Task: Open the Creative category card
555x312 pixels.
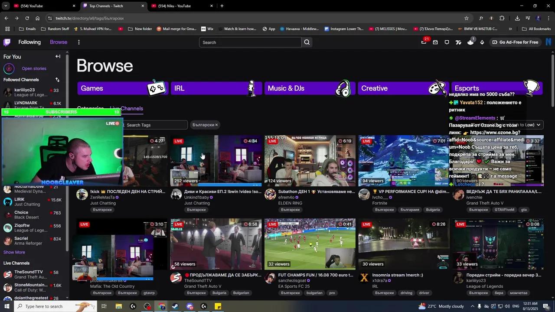Action: point(403,88)
